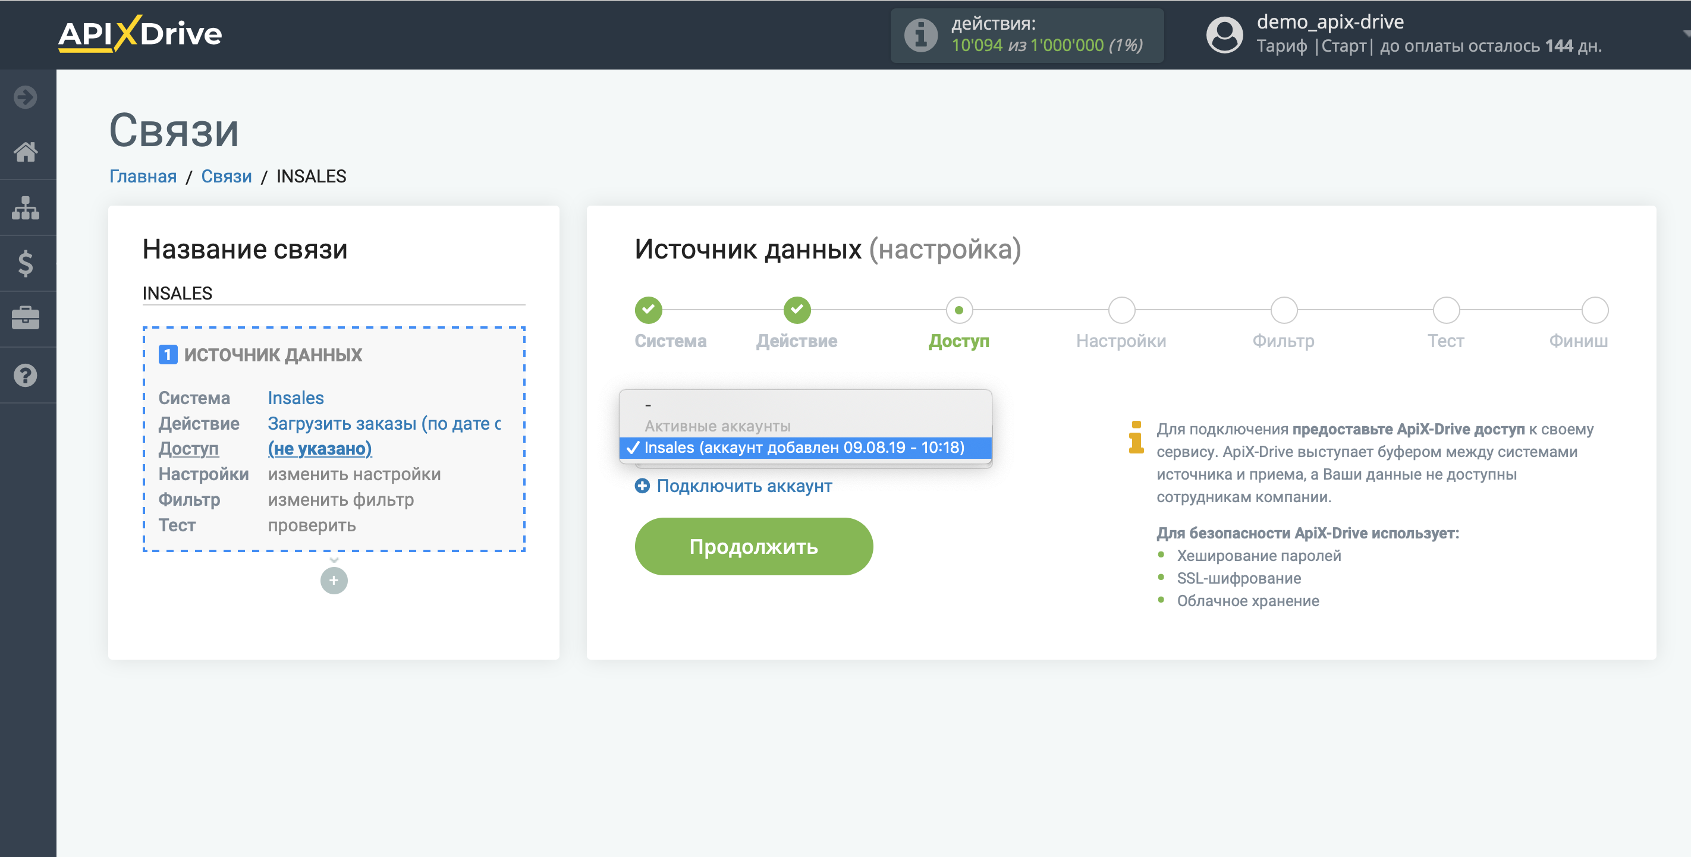
Task: Click Загрузить заказы action link
Action: 384,424
